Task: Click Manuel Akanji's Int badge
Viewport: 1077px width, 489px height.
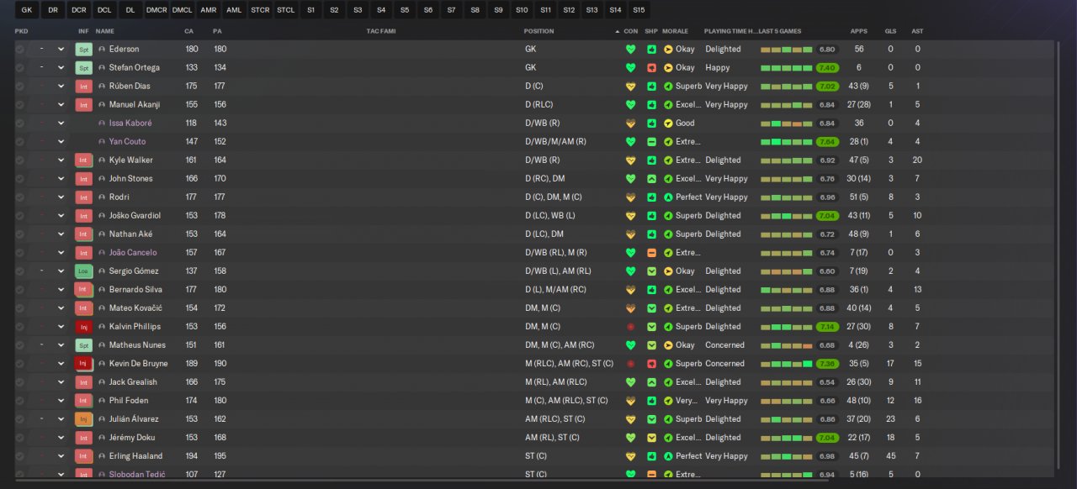Action: pos(83,104)
